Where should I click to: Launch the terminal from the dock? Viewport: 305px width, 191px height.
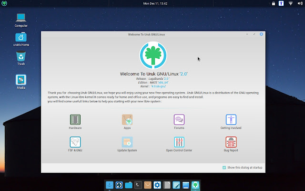(x=138, y=185)
